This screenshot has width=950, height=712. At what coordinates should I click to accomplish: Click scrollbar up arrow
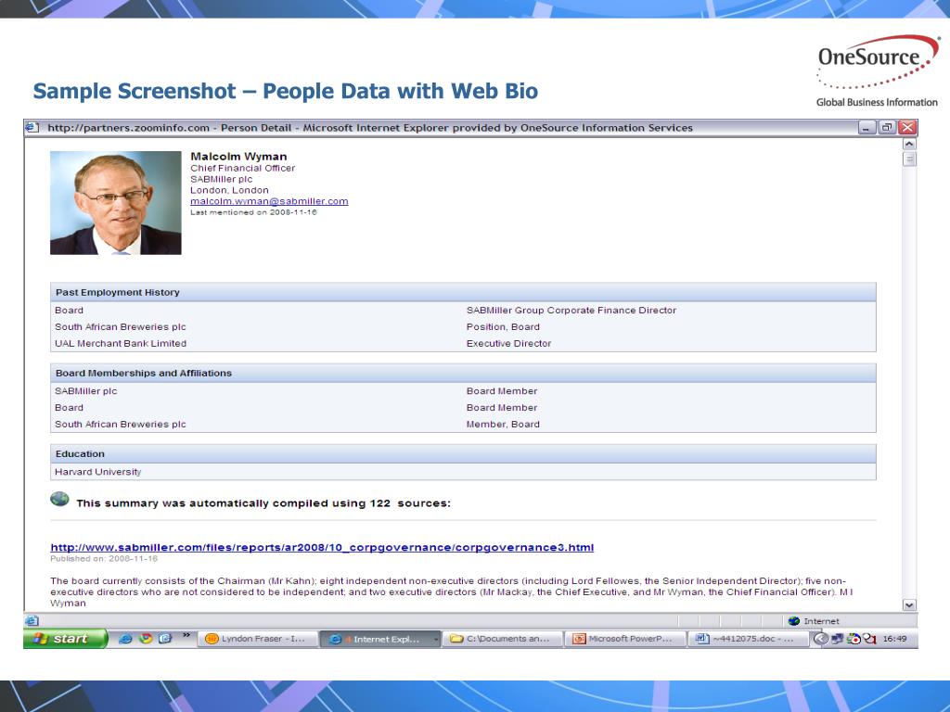[x=909, y=144]
